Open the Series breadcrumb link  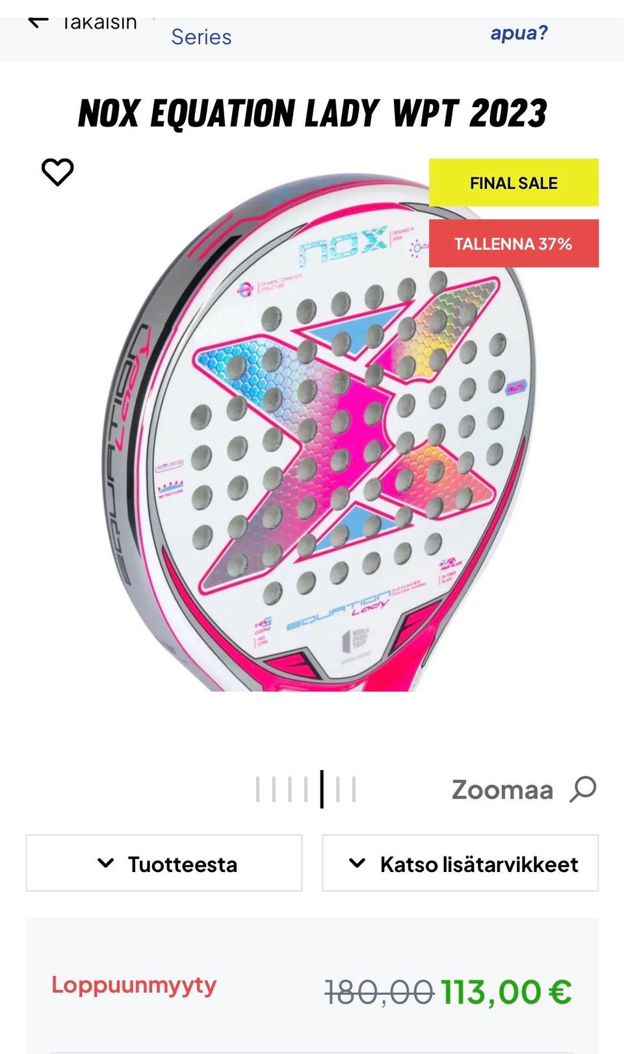pyautogui.click(x=201, y=37)
